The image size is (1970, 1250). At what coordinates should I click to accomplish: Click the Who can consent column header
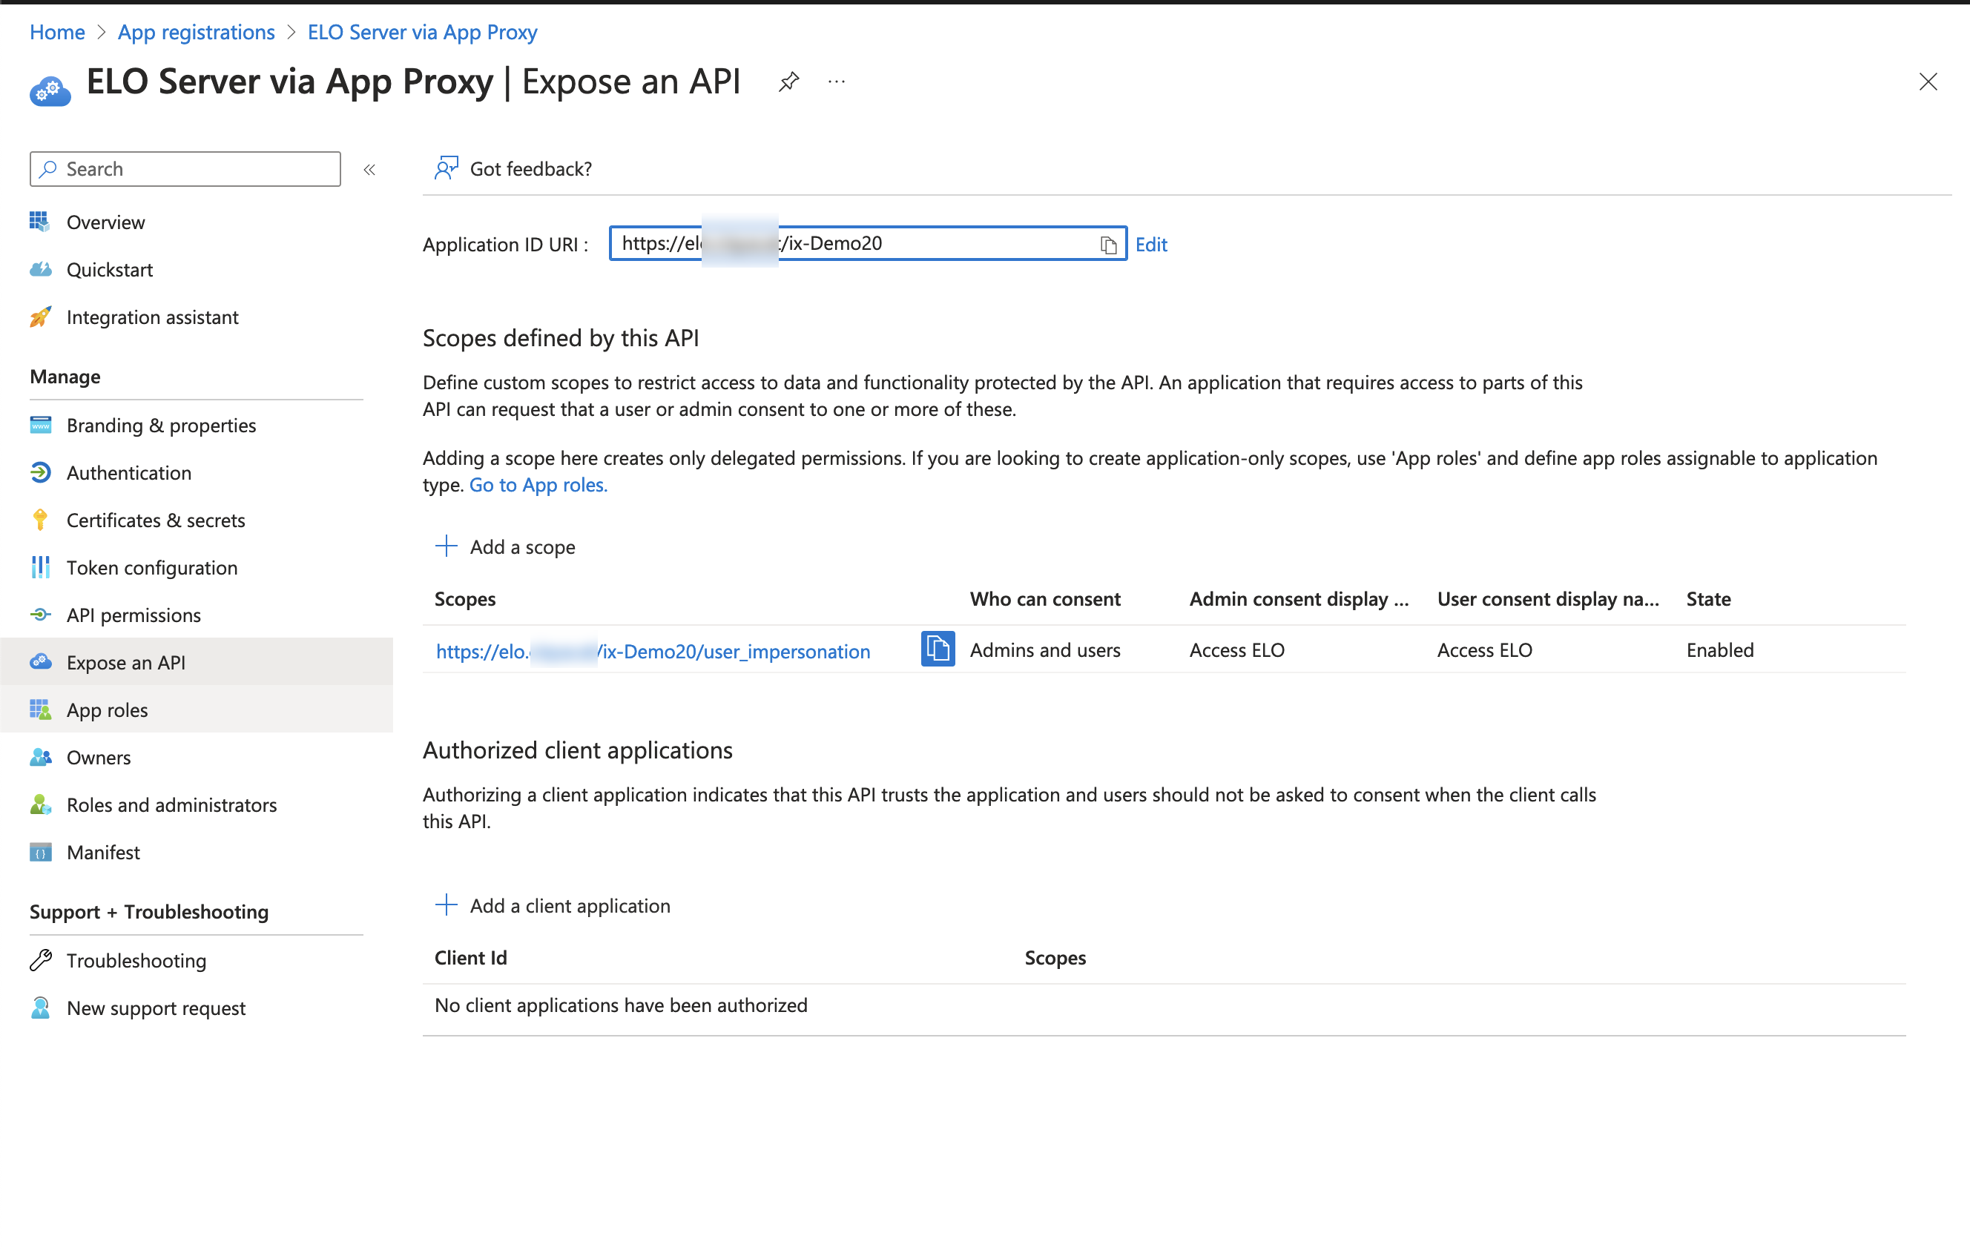click(x=1045, y=599)
